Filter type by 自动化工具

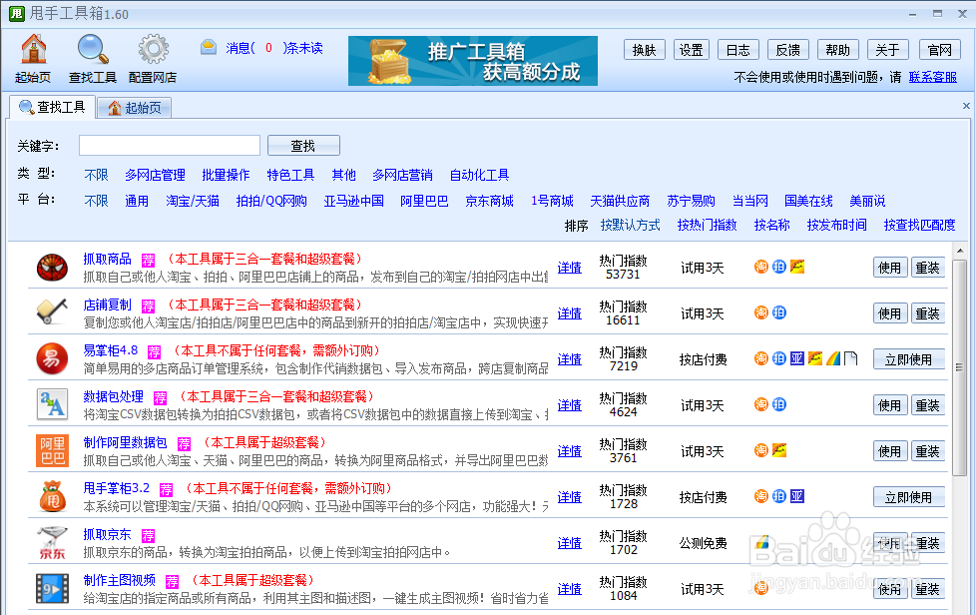tap(479, 175)
